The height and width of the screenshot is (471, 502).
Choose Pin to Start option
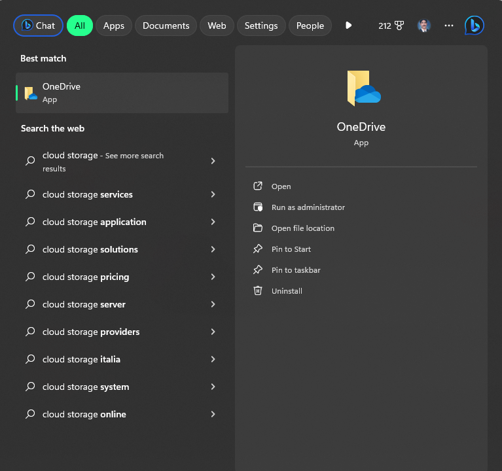[x=291, y=249]
